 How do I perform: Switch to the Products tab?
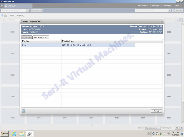27,37
